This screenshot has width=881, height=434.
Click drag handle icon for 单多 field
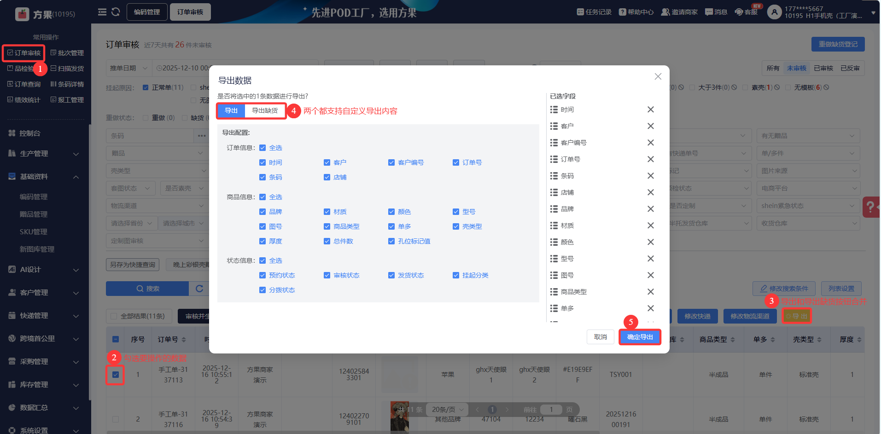pyautogui.click(x=554, y=308)
